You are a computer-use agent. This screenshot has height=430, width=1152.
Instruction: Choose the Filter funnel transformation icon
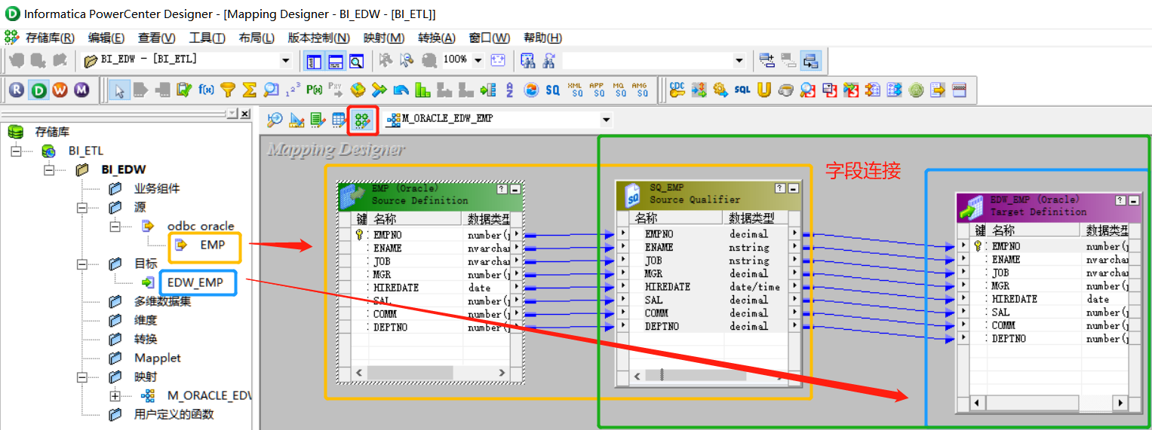click(228, 90)
